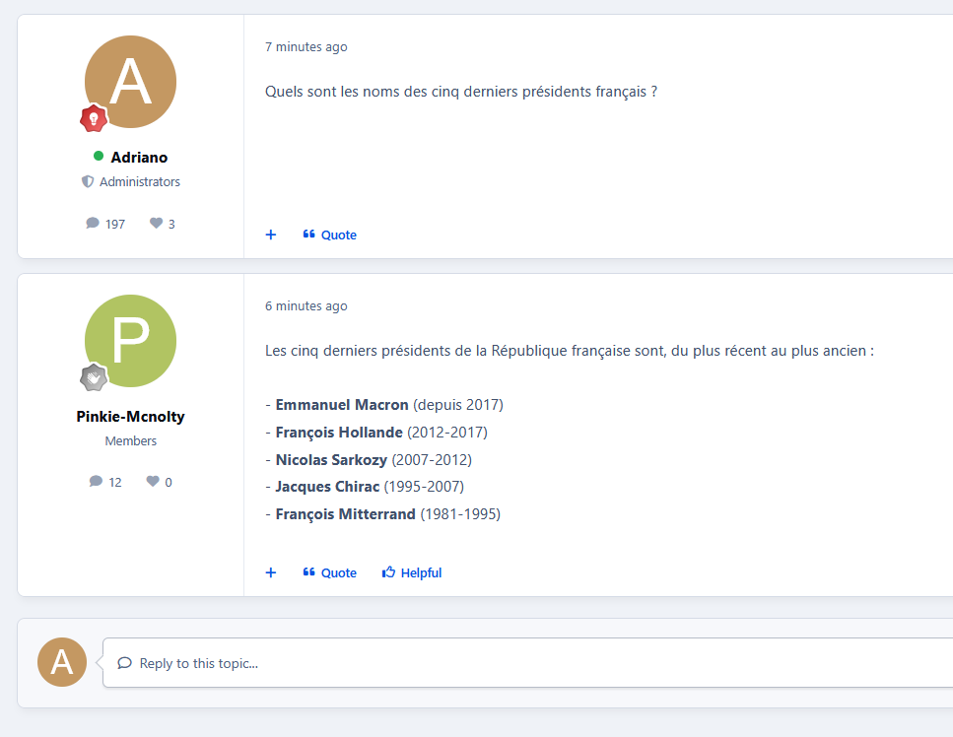Click the heart icon under Pinkie-Mcnolty
The width and height of the screenshot is (953, 737).
[x=153, y=482]
